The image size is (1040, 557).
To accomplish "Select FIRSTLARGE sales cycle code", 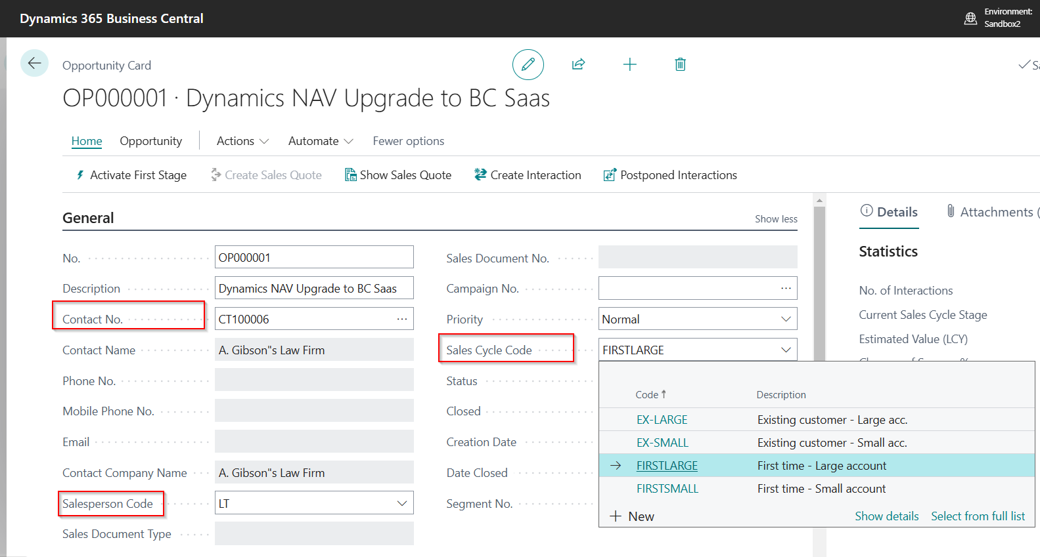I will (667, 466).
